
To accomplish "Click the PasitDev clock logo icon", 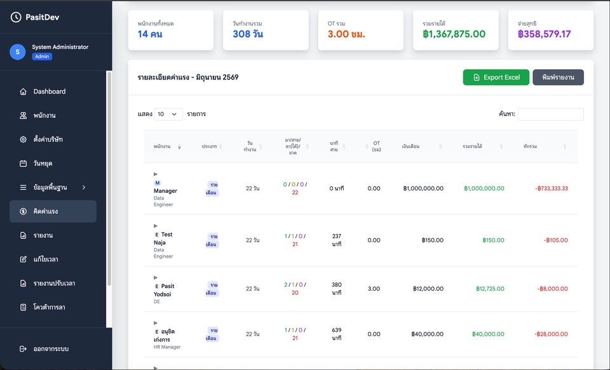I will point(15,17).
